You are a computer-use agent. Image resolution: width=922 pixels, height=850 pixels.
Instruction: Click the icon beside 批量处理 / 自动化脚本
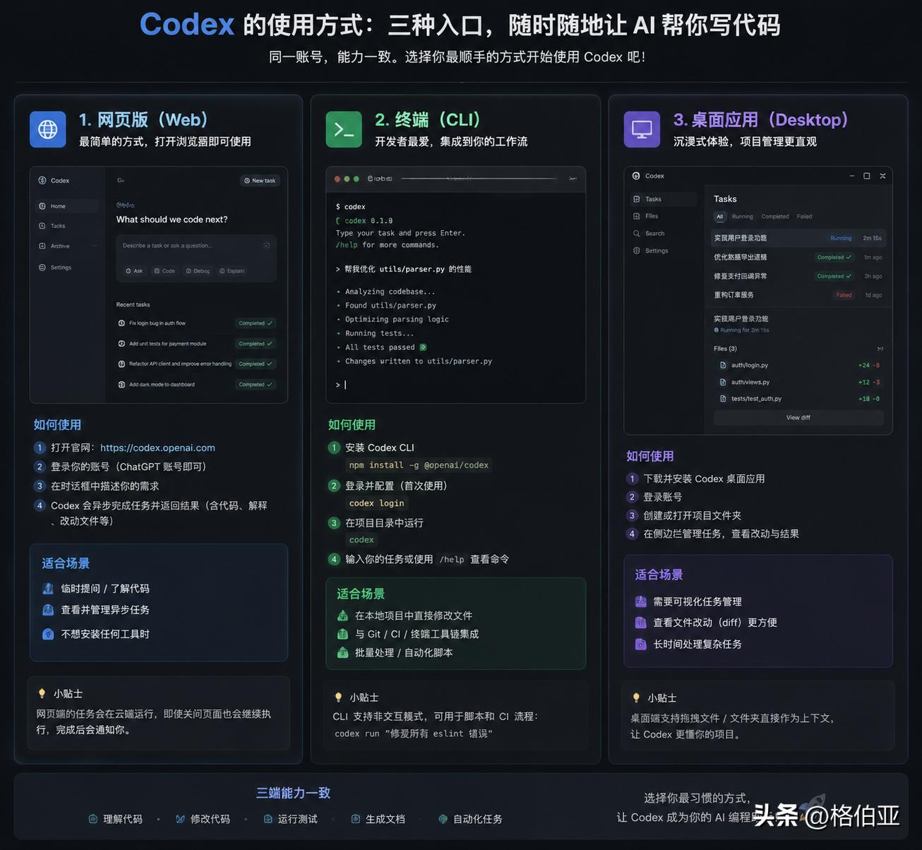pyautogui.click(x=342, y=652)
